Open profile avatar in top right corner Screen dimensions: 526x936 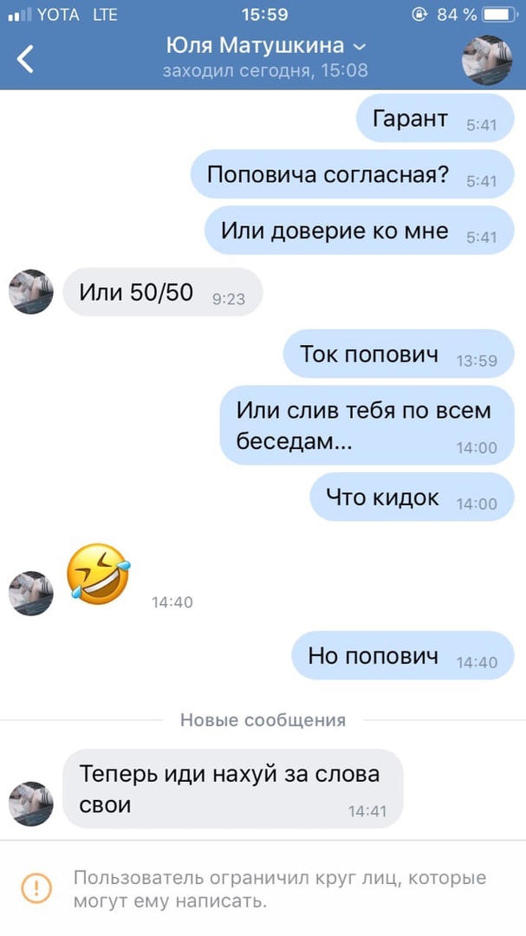point(487,60)
